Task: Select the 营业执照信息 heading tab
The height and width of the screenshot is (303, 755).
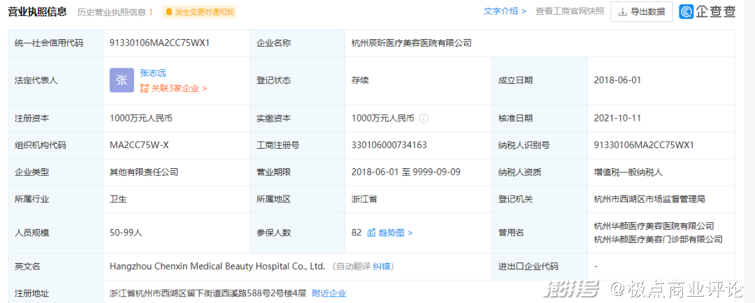Action: (37, 12)
